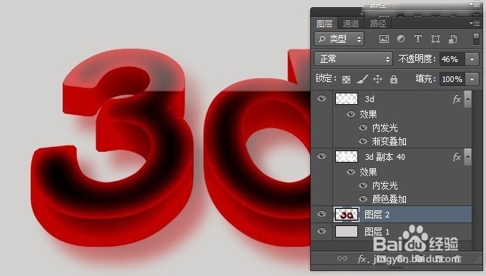Lock all padlock icon
This screenshot has width=486, height=276.
click(x=394, y=79)
